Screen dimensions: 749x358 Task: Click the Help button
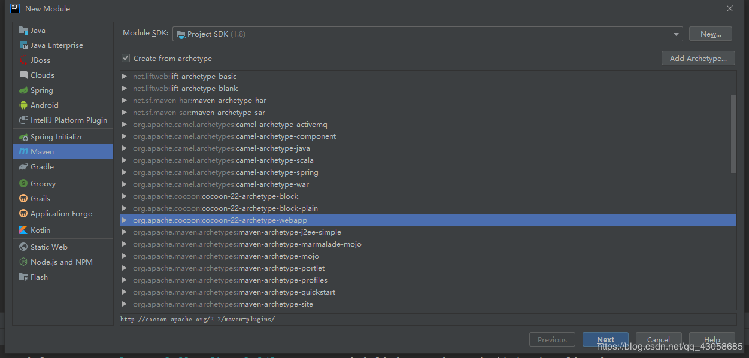coord(712,339)
